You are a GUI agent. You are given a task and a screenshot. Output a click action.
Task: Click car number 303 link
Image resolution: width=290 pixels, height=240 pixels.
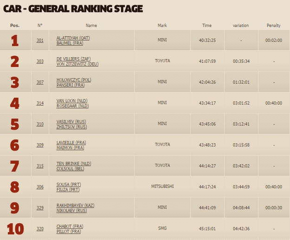(40, 61)
